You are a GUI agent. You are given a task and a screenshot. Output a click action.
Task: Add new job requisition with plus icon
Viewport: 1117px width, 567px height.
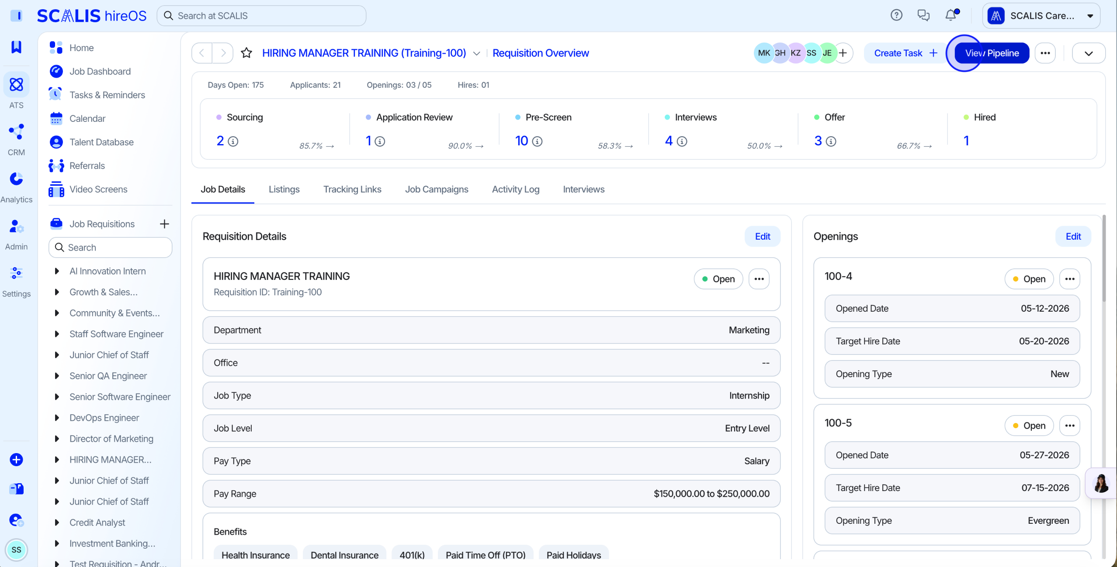click(164, 224)
